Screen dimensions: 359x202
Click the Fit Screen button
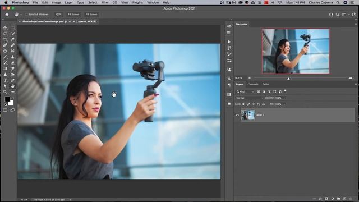73,15
